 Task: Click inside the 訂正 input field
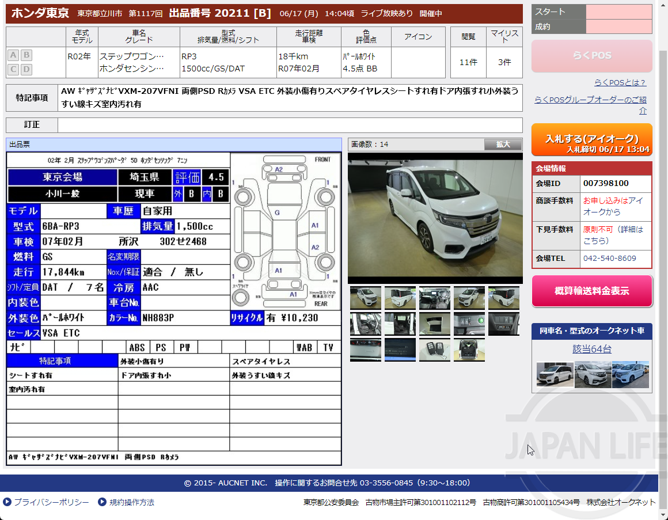pyautogui.click(x=288, y=125)
